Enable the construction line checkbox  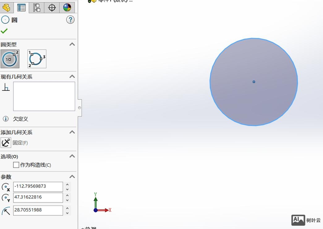point(16,165)
